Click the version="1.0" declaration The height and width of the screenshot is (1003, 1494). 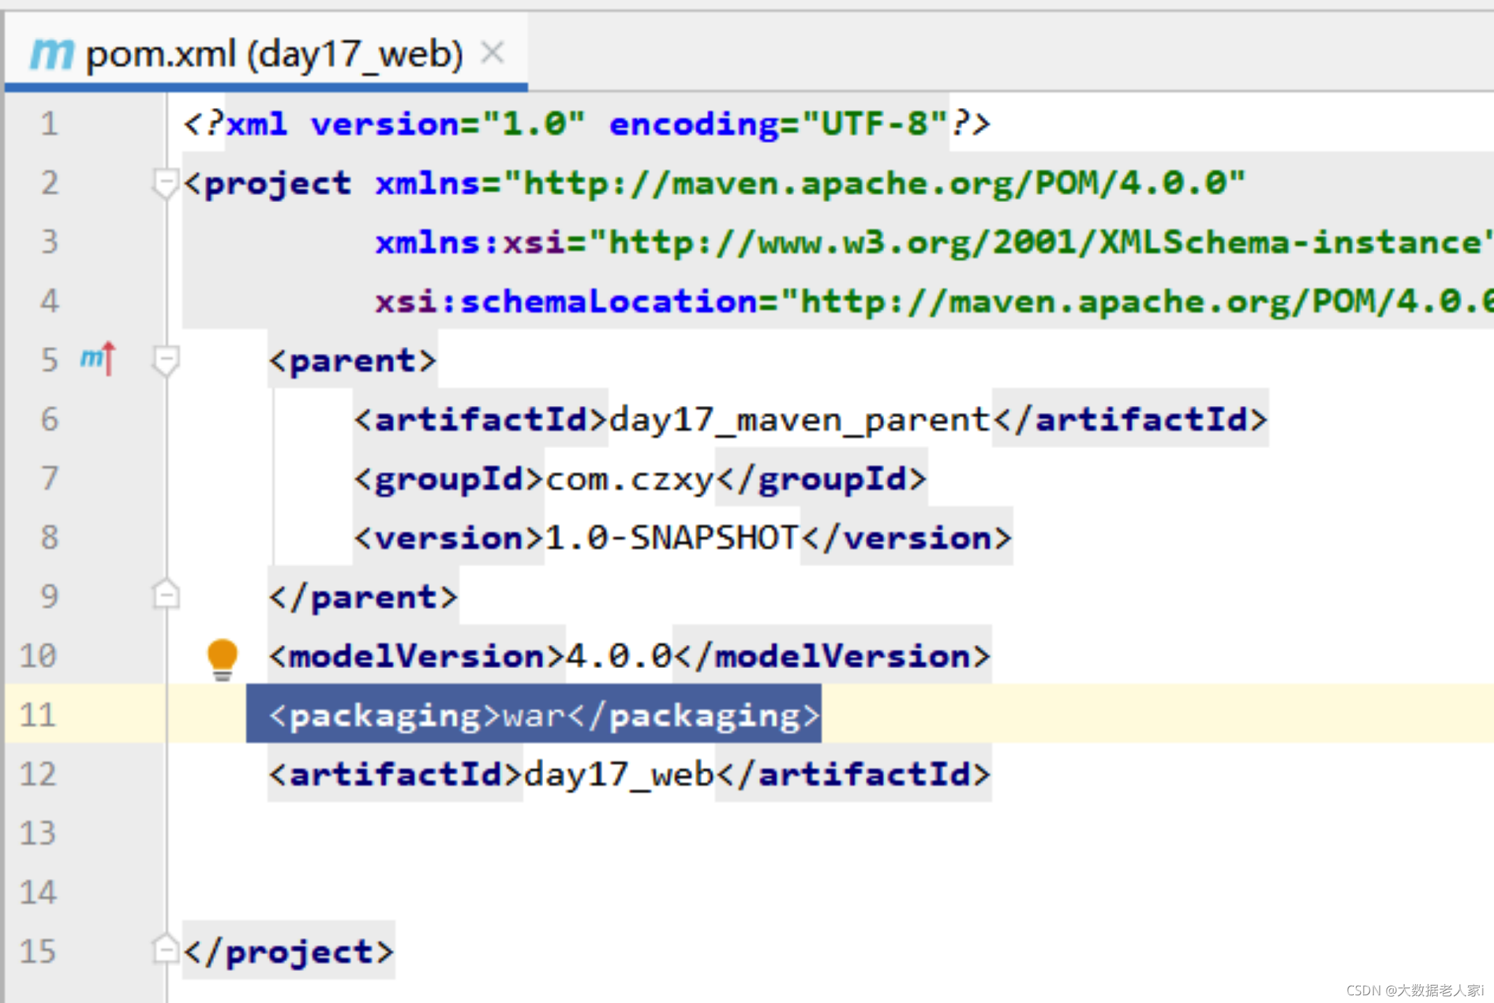tap(448, 124)
